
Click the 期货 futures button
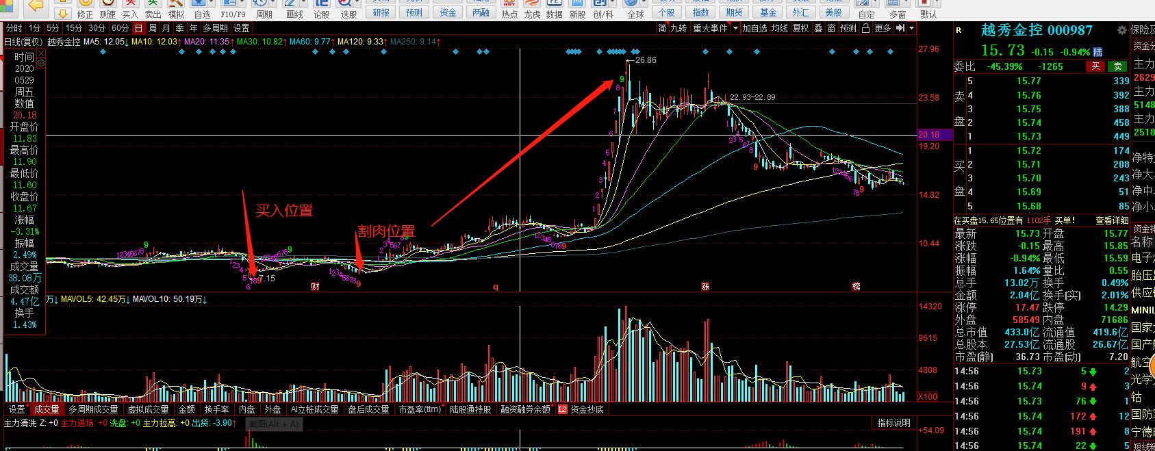pyautogui.click(x=734, y=12)
